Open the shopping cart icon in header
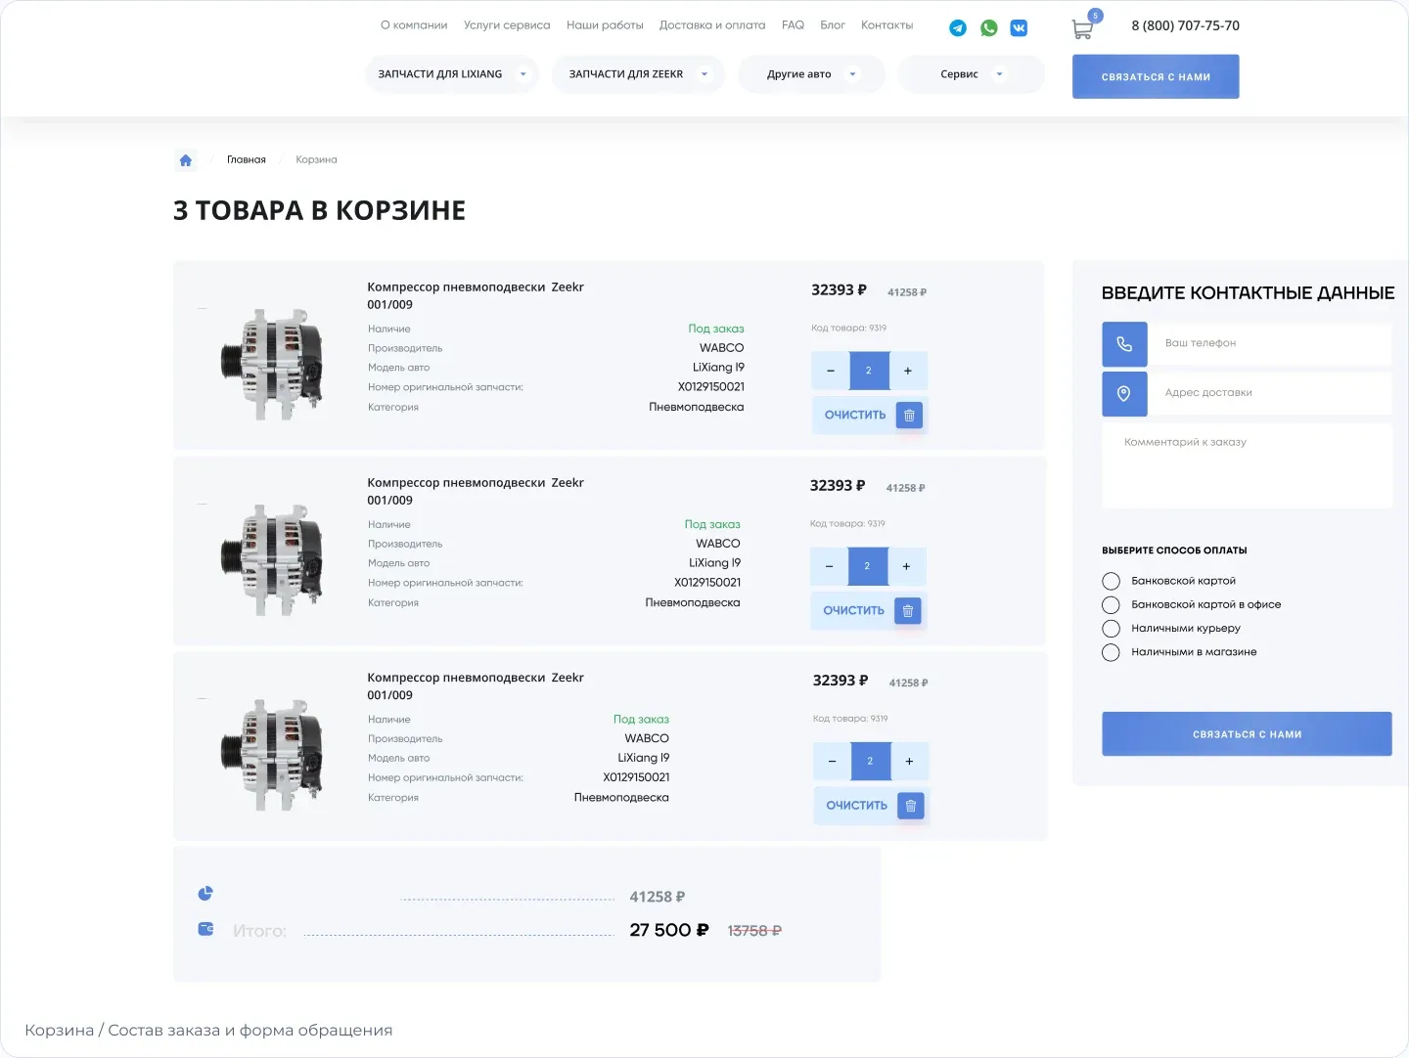Viewport: 1409px width, 1058px height. (x=1082, y=30)
